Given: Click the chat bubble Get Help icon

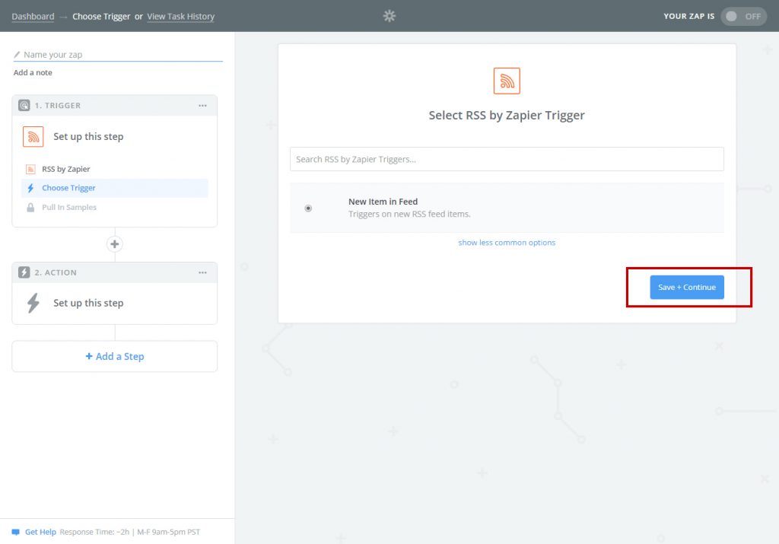Looking at the screenshot, I should (x=15, y=532).
